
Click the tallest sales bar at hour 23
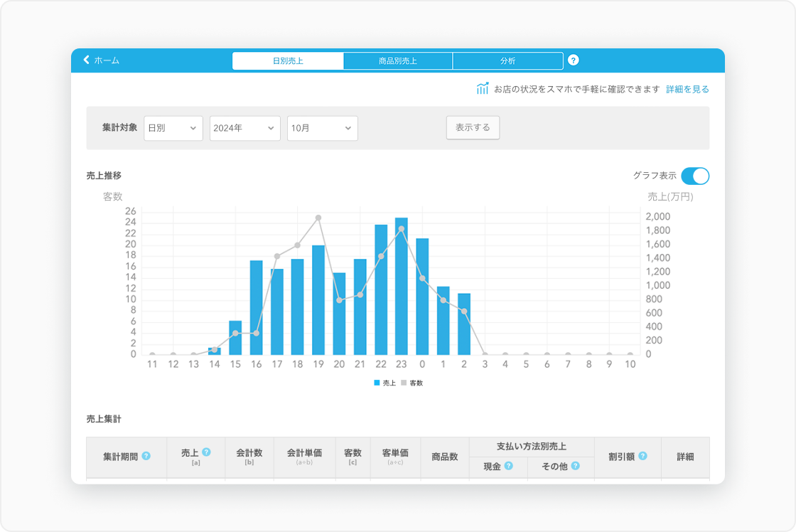[402, 286]
